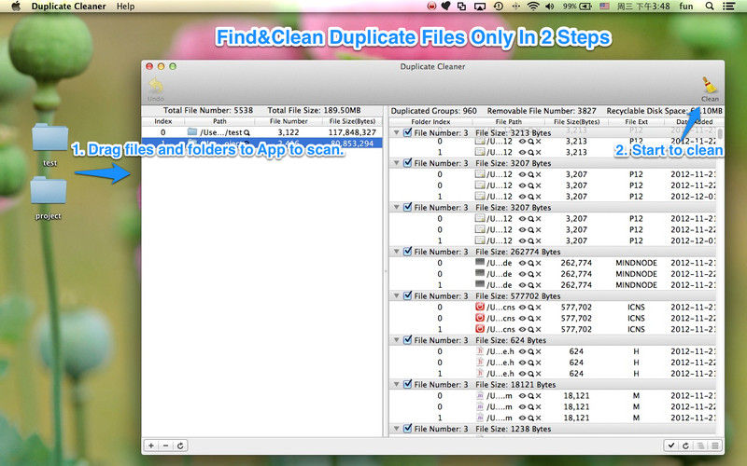
Task: Collapse the 3213 Bytes group triangle
Action: point(396,132)
